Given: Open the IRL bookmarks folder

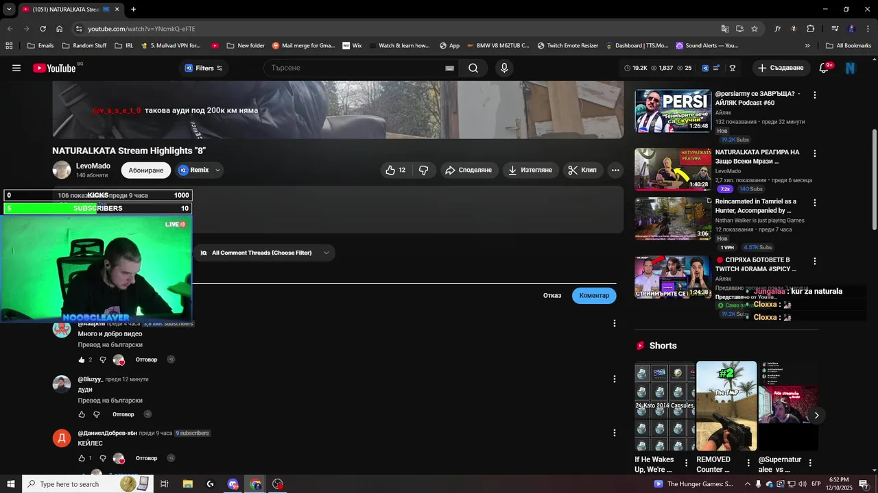Looking at the screenshot, I should point(124,46).
